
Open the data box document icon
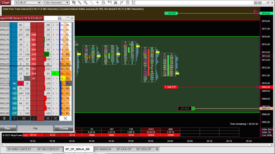103,3
